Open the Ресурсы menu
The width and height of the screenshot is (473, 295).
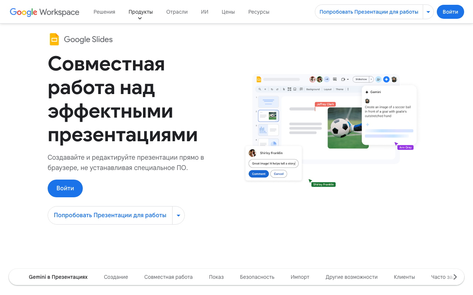[259, 12]
